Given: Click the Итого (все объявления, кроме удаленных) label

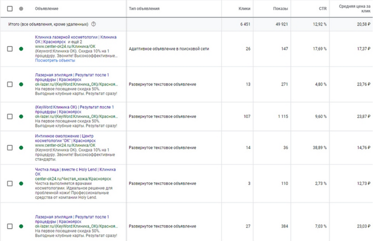Looking at the screenshot, I should (48, 24).
